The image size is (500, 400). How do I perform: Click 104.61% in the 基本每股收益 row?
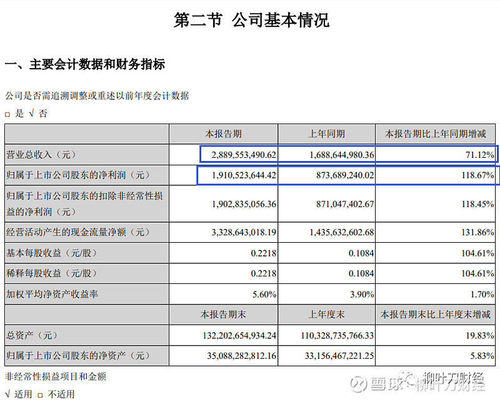point(478,253)
